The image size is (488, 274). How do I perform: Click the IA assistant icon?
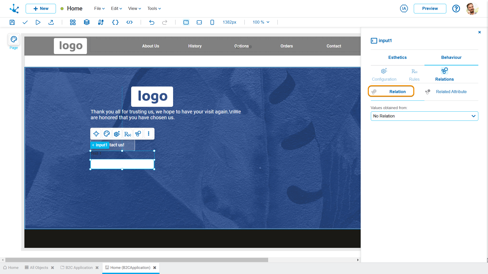coord(404,9)
